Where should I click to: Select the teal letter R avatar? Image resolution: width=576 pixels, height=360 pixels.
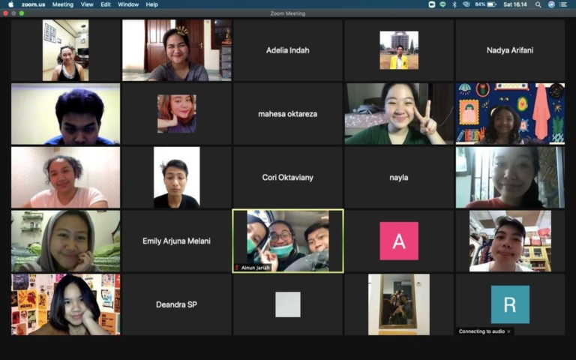click(x=510, y=304)
